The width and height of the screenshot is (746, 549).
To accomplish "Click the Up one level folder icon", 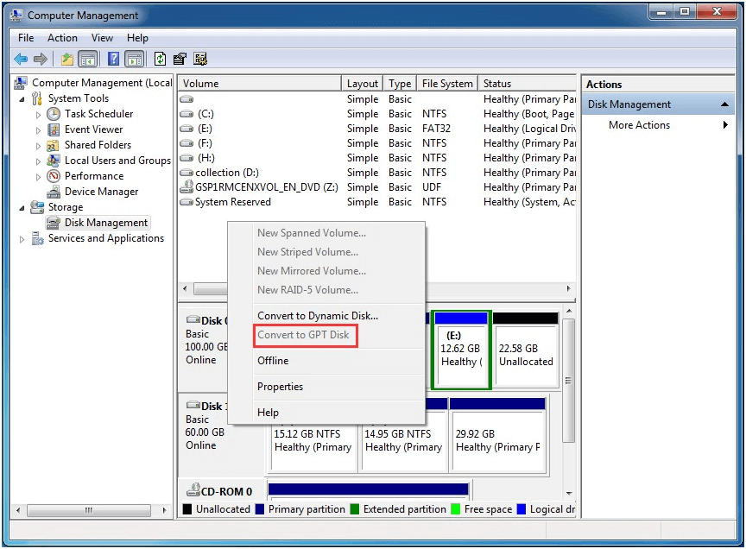I will click(67, 59).
